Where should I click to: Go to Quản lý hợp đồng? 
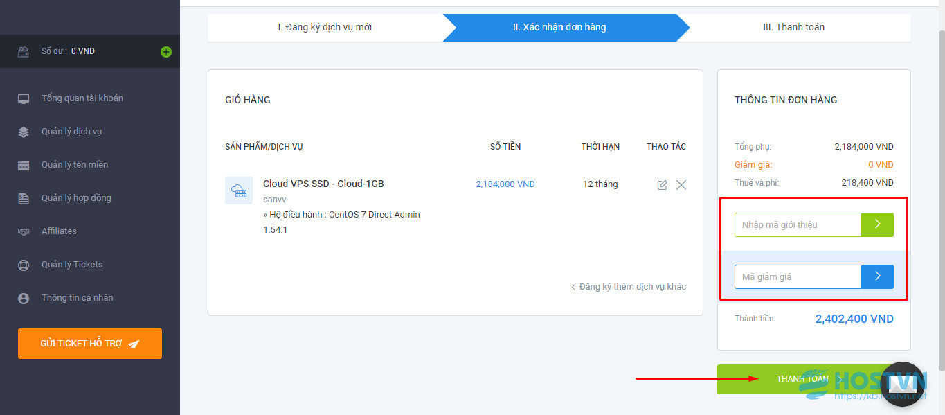pyautogui.click(x=76, y=198)
